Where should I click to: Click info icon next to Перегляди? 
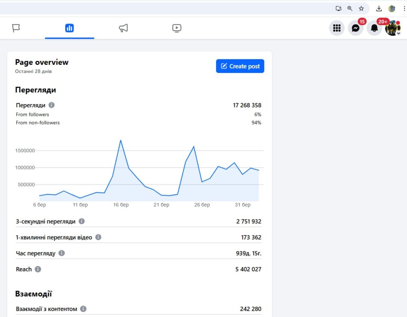(51, 105)
